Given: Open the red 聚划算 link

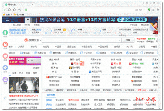Looking at the screenshot, I should [116, 64].
